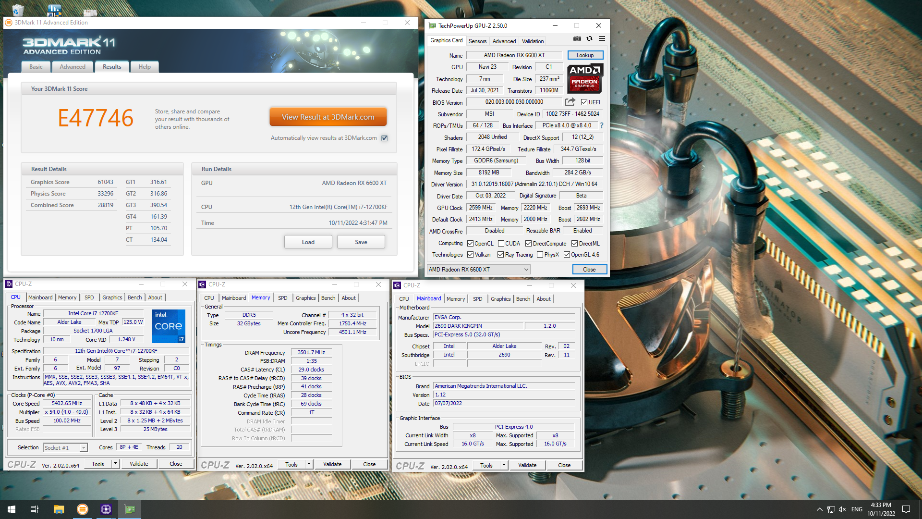Click the GPU-Z screenshot camera icon
The width and height of the screenshot is (922, 519).
click(577, 39)
